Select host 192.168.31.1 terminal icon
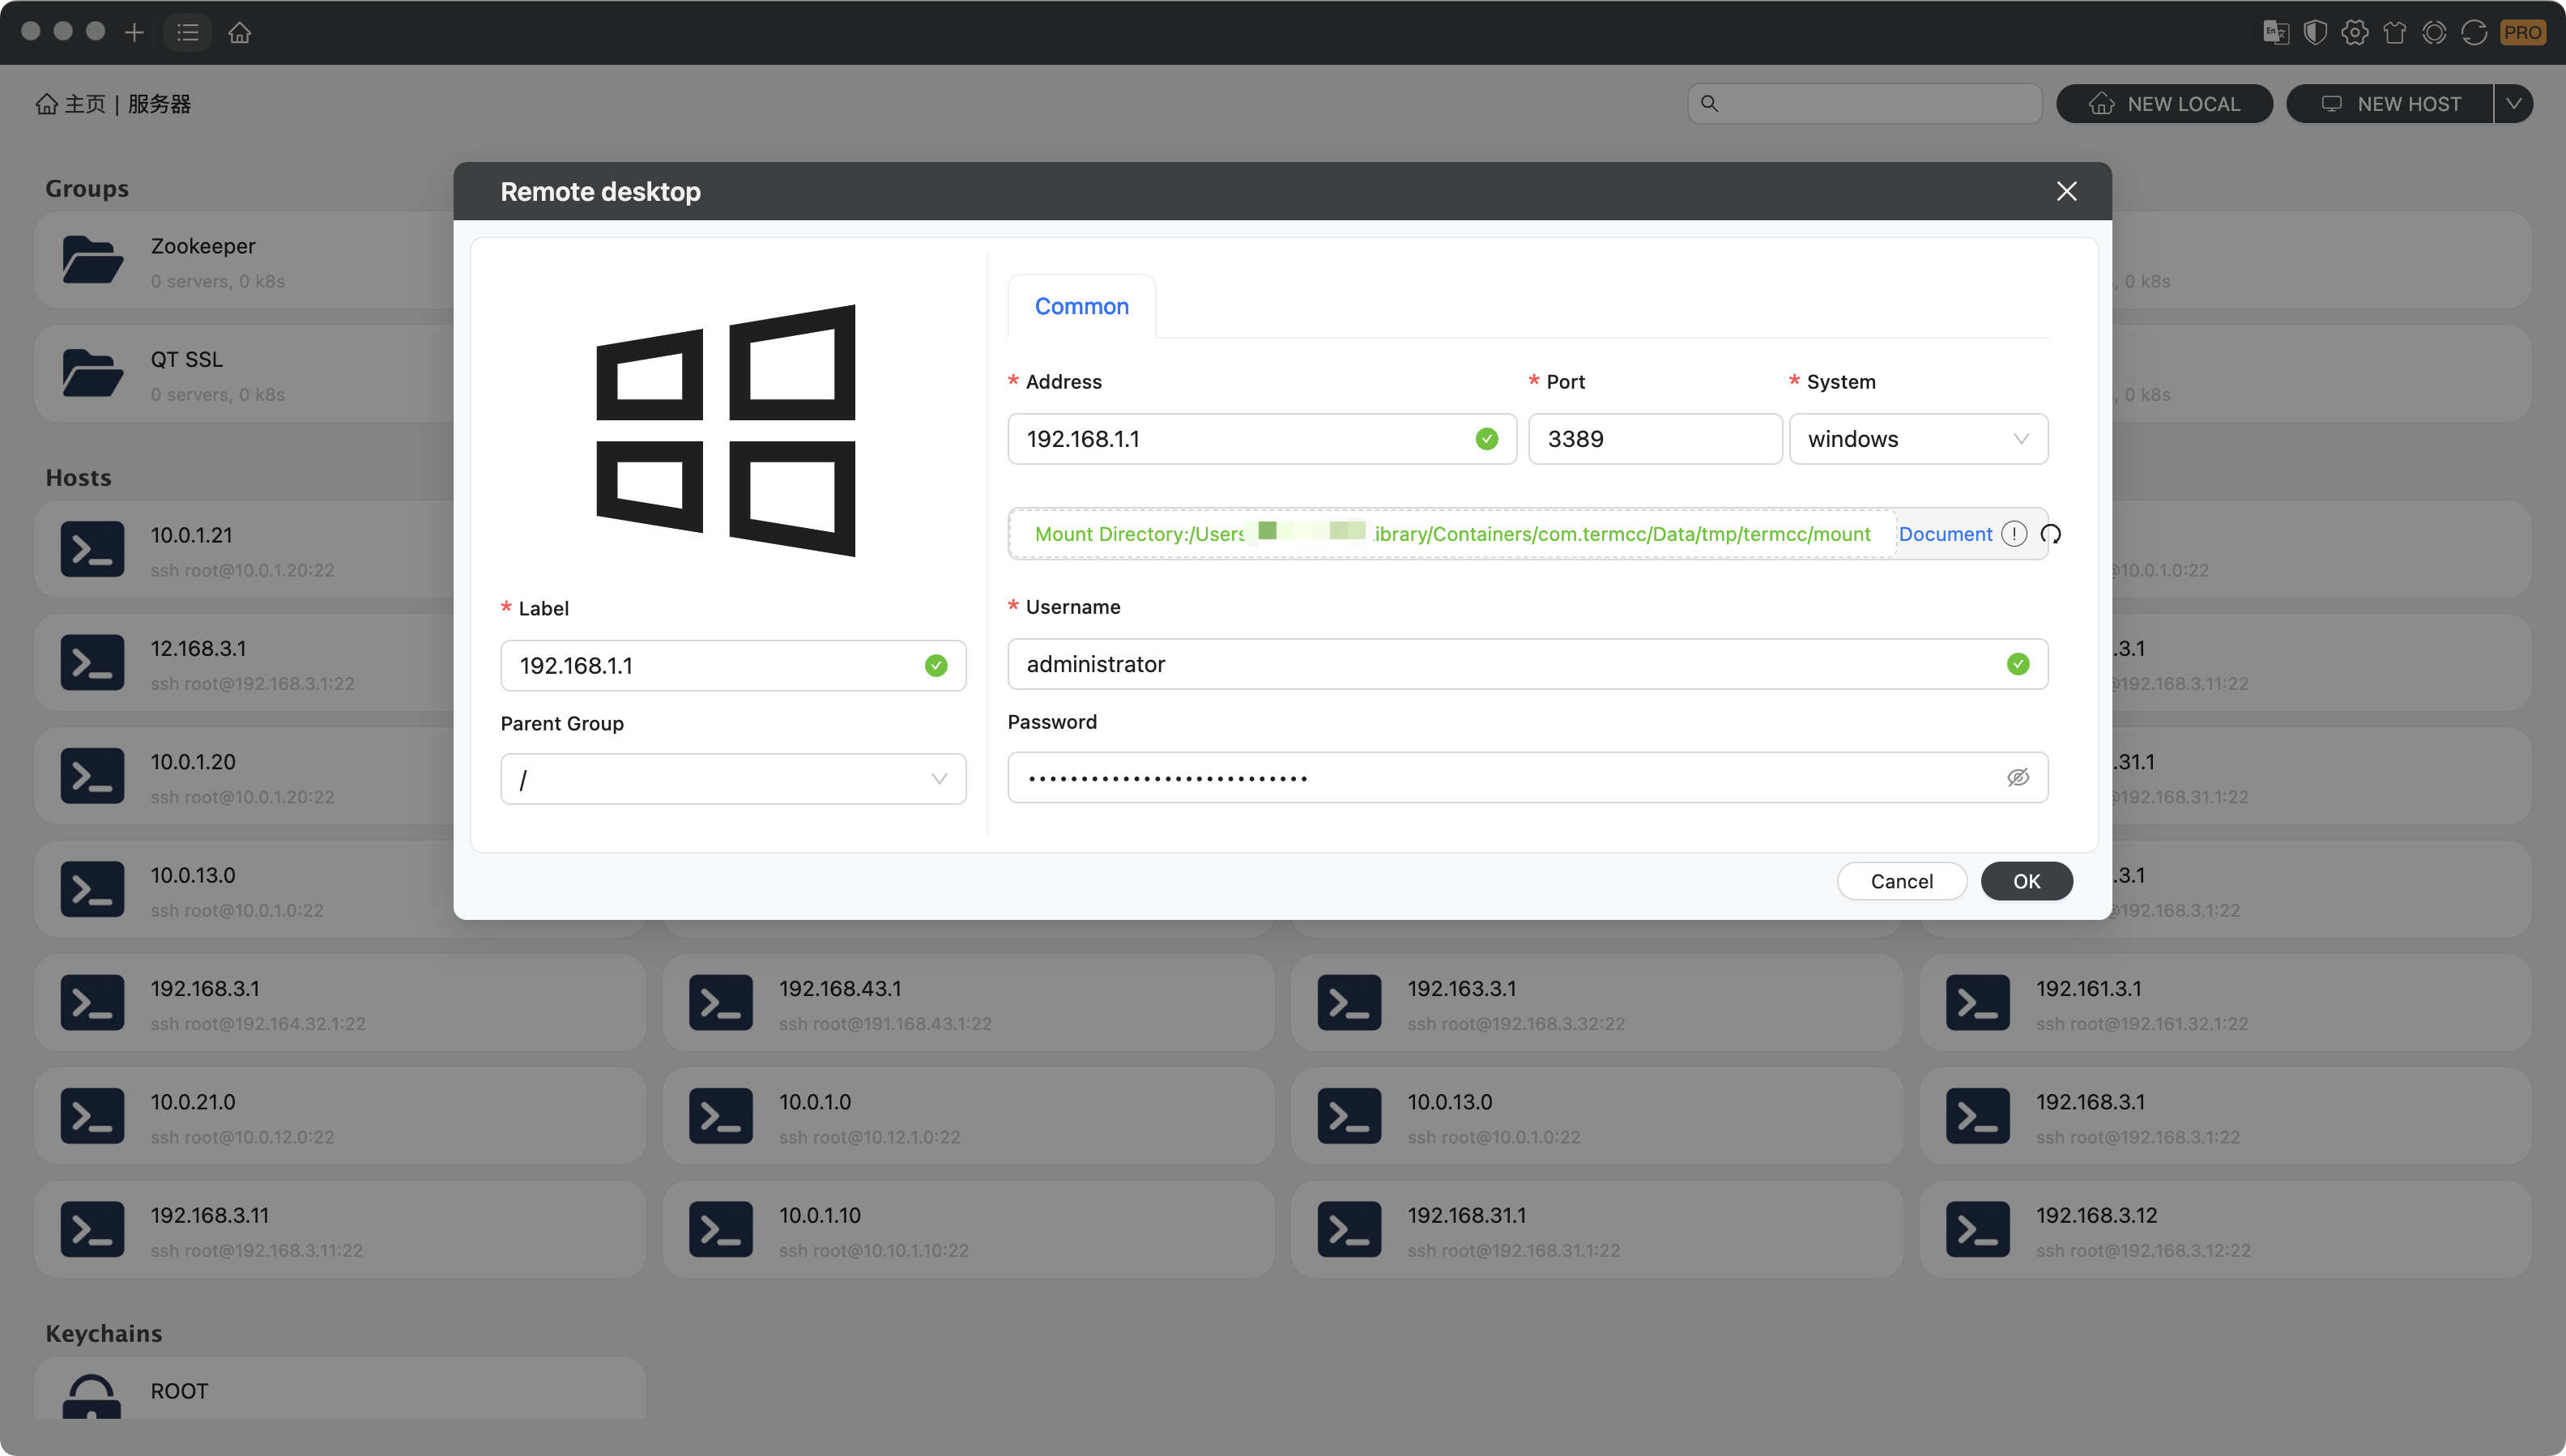2566x1456 pixels. [1349, 1229]
